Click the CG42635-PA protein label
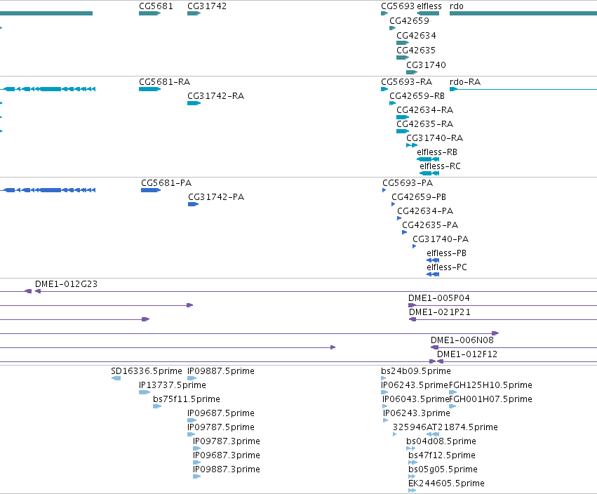 [430, 225]
